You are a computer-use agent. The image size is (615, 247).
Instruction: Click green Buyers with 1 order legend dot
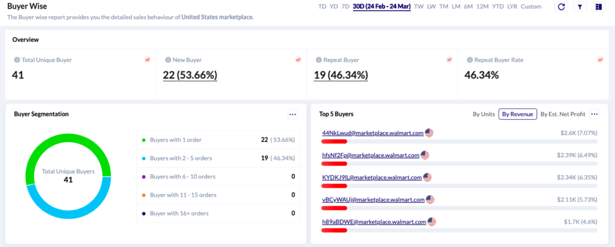click(144, 140)
